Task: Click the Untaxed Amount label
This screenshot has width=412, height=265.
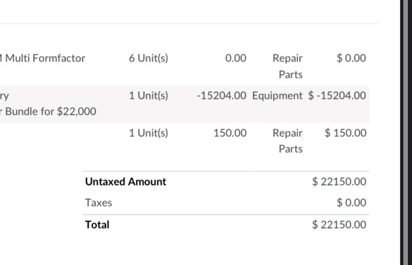Action: 126,181
